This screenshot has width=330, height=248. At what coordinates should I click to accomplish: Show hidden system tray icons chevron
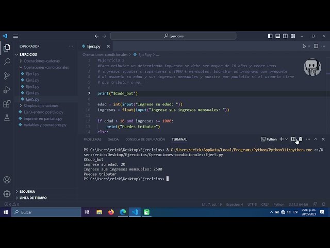(x=271, y=212)
